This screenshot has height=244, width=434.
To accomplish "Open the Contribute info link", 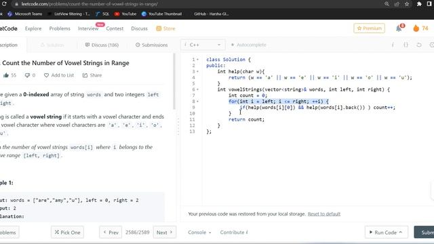I will click(x=234, y=232).
